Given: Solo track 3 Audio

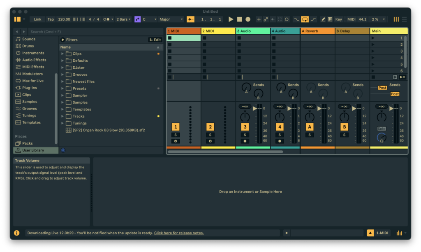Looking at the screenshot, I should [245, 135].
